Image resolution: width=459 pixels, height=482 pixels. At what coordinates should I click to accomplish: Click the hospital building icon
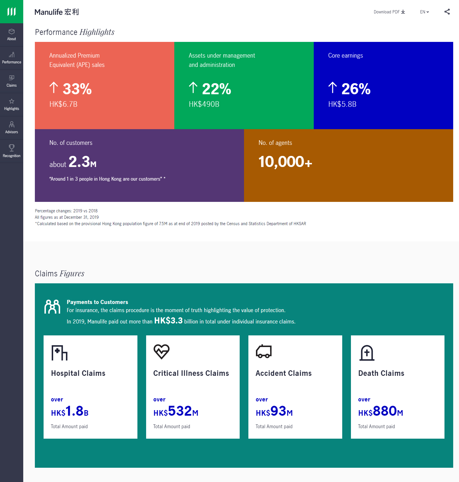coord(59,353)
